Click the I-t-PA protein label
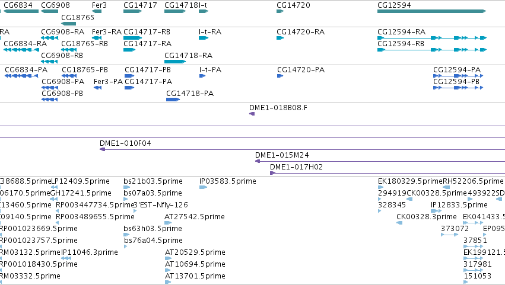The height and width of the screenshot is (285, 505). coord(210,70)
